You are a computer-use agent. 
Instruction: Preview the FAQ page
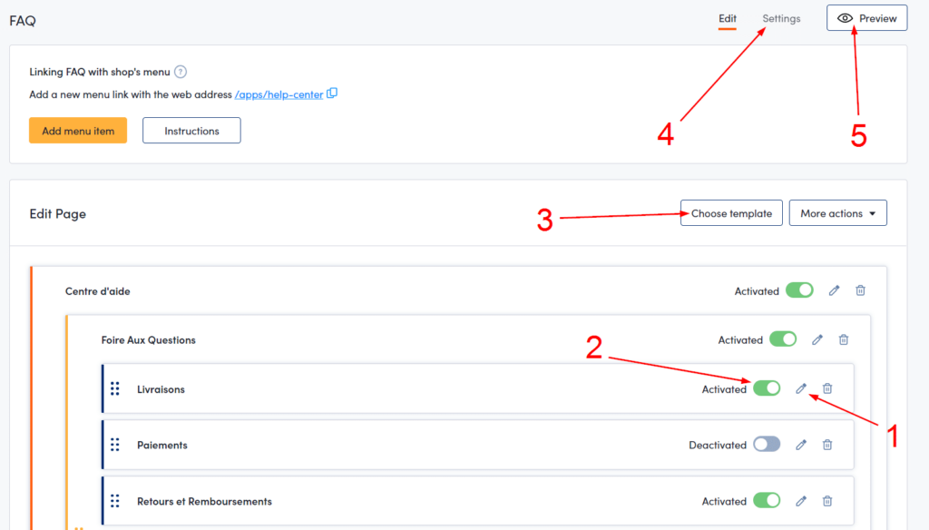pyautogui.click(x=867, y=18)
